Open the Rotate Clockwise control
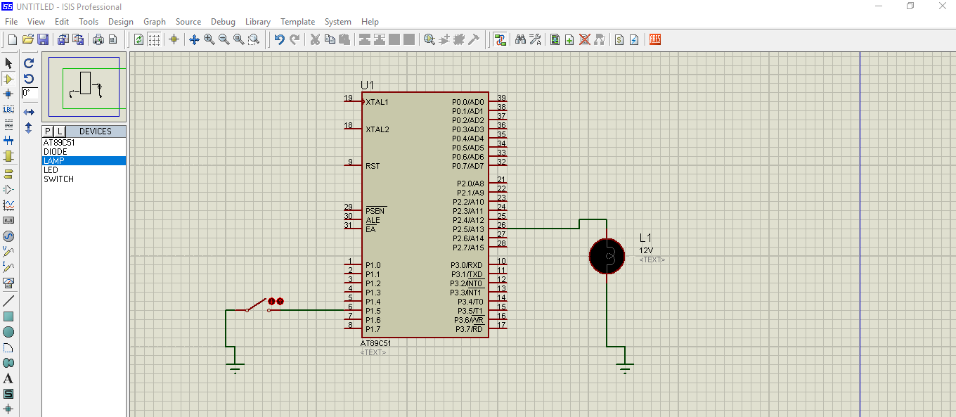 pos(29,63)
